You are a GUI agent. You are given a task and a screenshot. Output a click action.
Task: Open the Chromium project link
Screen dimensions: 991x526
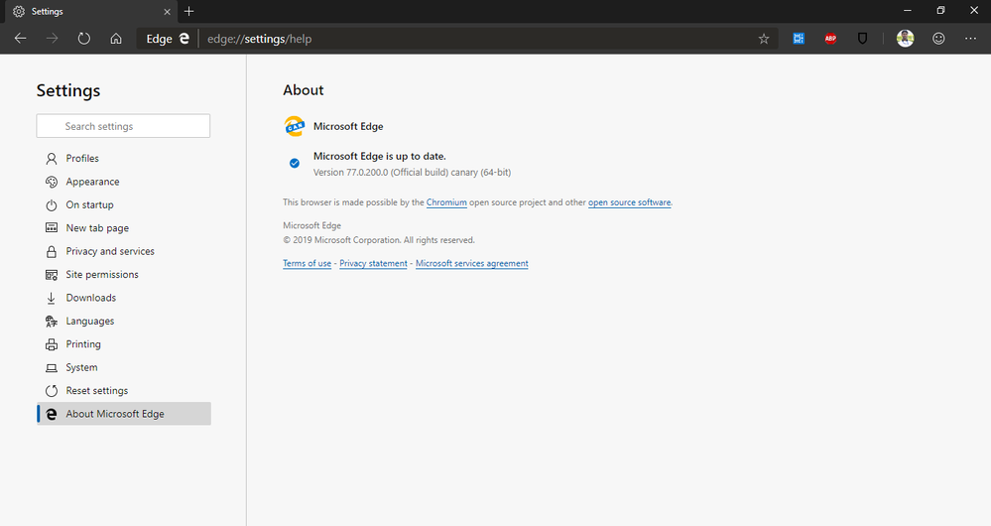pyautogui.click(x=446, y=202)
